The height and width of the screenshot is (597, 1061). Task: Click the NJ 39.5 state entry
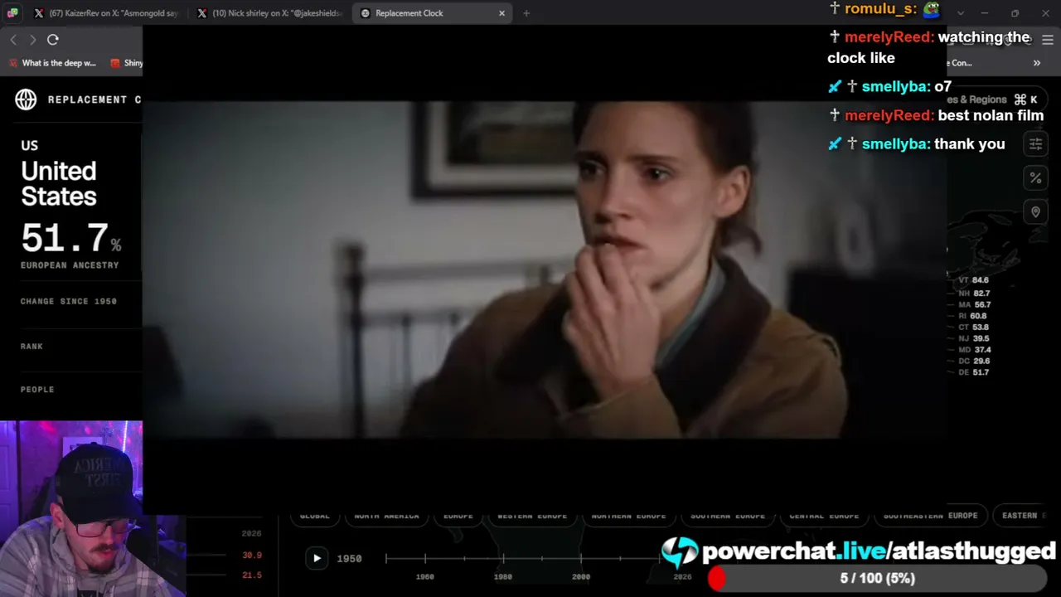[x=974, y=338]
